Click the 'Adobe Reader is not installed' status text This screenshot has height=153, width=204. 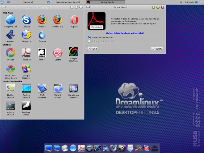(x=125, y=33)
